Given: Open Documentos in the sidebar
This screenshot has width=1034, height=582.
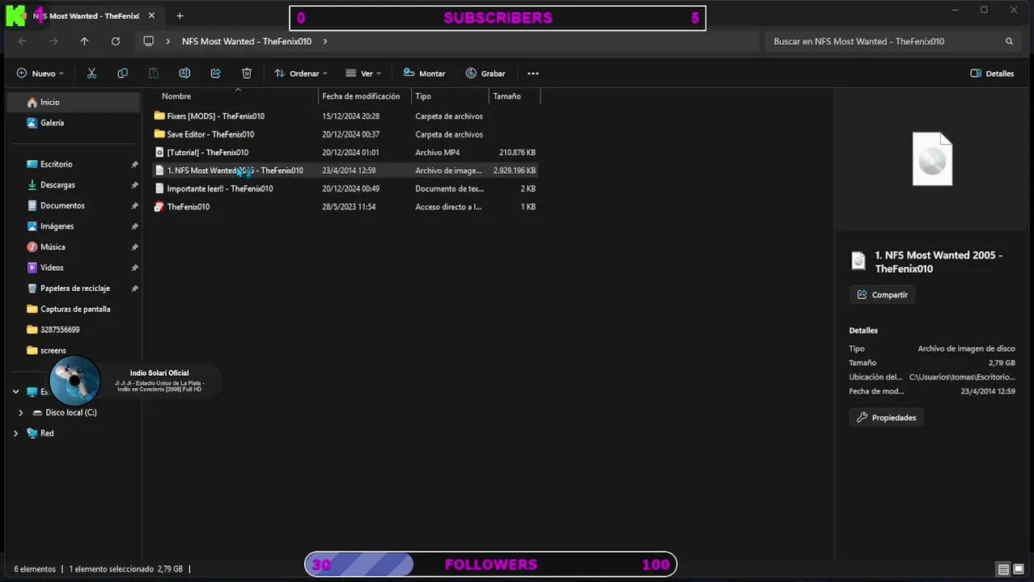Looking at the screenshot, I should [x=62, y=205].
